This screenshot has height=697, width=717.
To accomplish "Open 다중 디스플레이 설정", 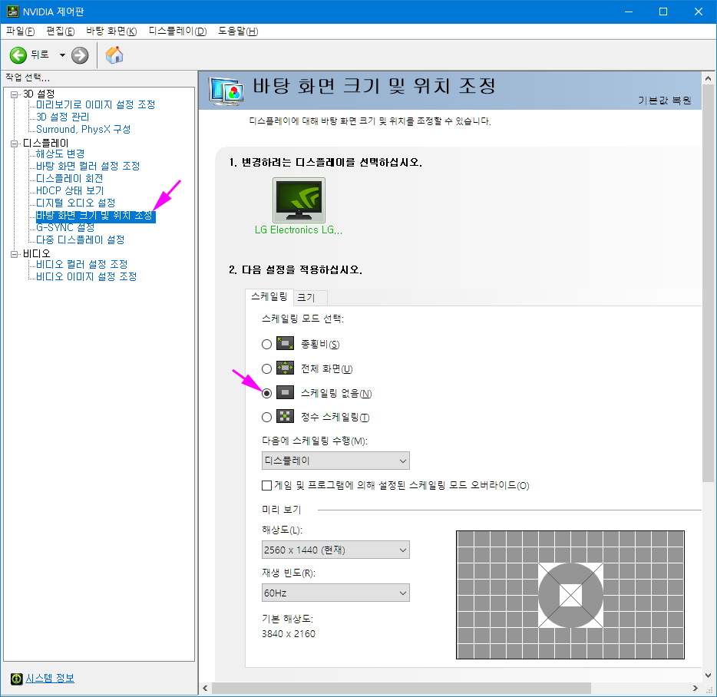I will tap(80, 239).
